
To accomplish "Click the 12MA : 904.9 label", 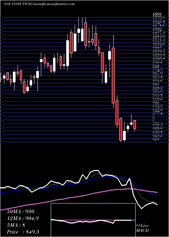I will [x=23, y=218].
